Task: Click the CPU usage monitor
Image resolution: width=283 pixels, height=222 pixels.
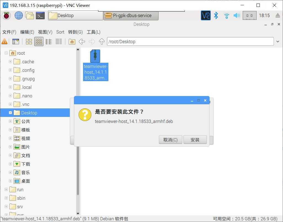Action: 249,15
